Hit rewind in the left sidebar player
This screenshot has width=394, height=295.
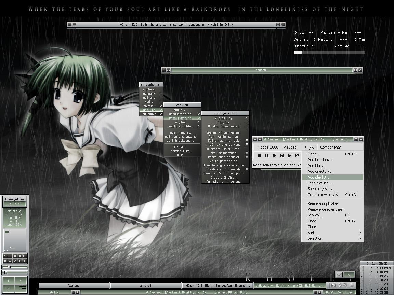(x=5, y=256)
